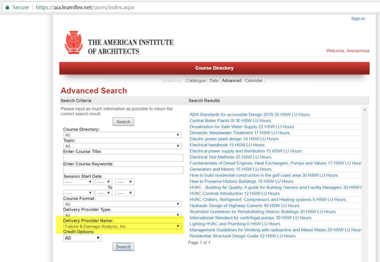
Task: Open How to Preserve Historic Buildings course
Action: coord(242,181)
